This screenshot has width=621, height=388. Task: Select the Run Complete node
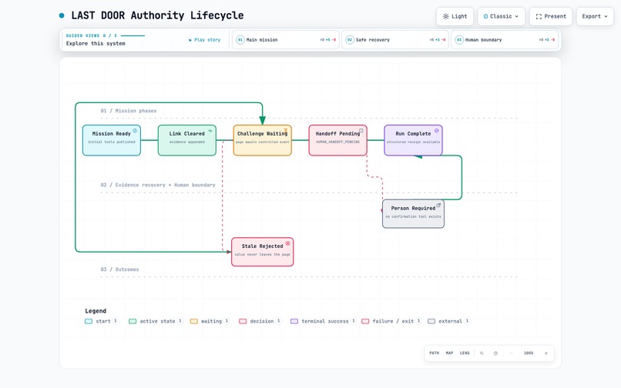pos(413,140)
